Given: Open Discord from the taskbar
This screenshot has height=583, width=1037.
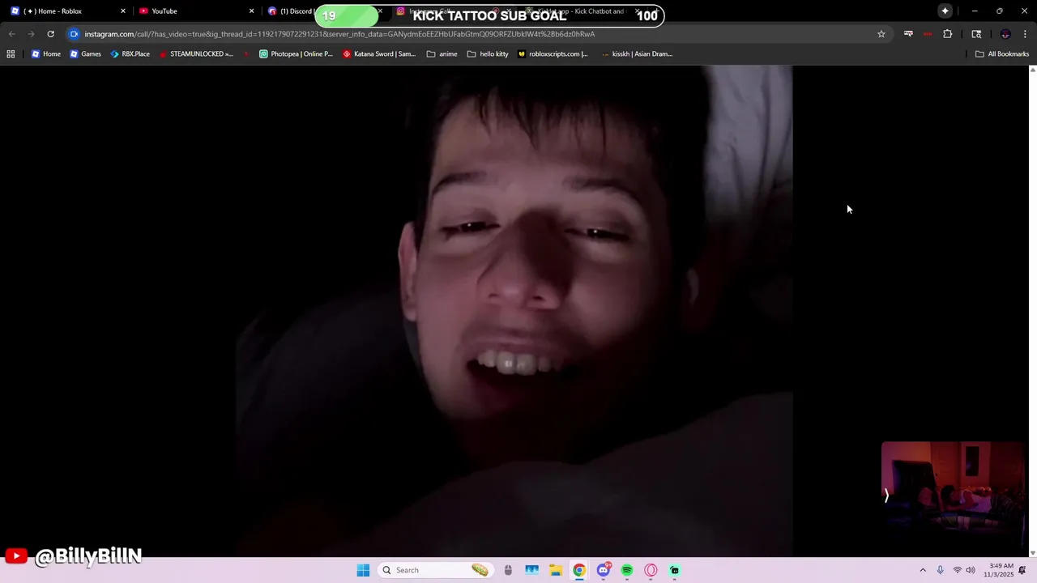Looking at the screenshot, I should pos(603,570).
